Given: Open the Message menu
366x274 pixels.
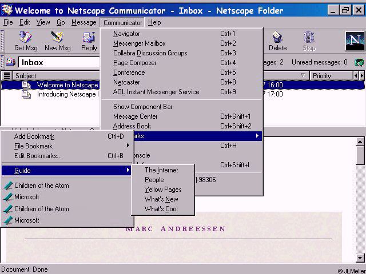Looking at the screenshot, I should coord(84,22).
